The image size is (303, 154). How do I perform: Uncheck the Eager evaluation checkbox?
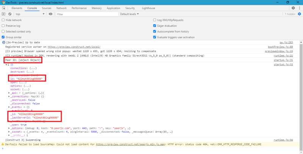point(155,26)
